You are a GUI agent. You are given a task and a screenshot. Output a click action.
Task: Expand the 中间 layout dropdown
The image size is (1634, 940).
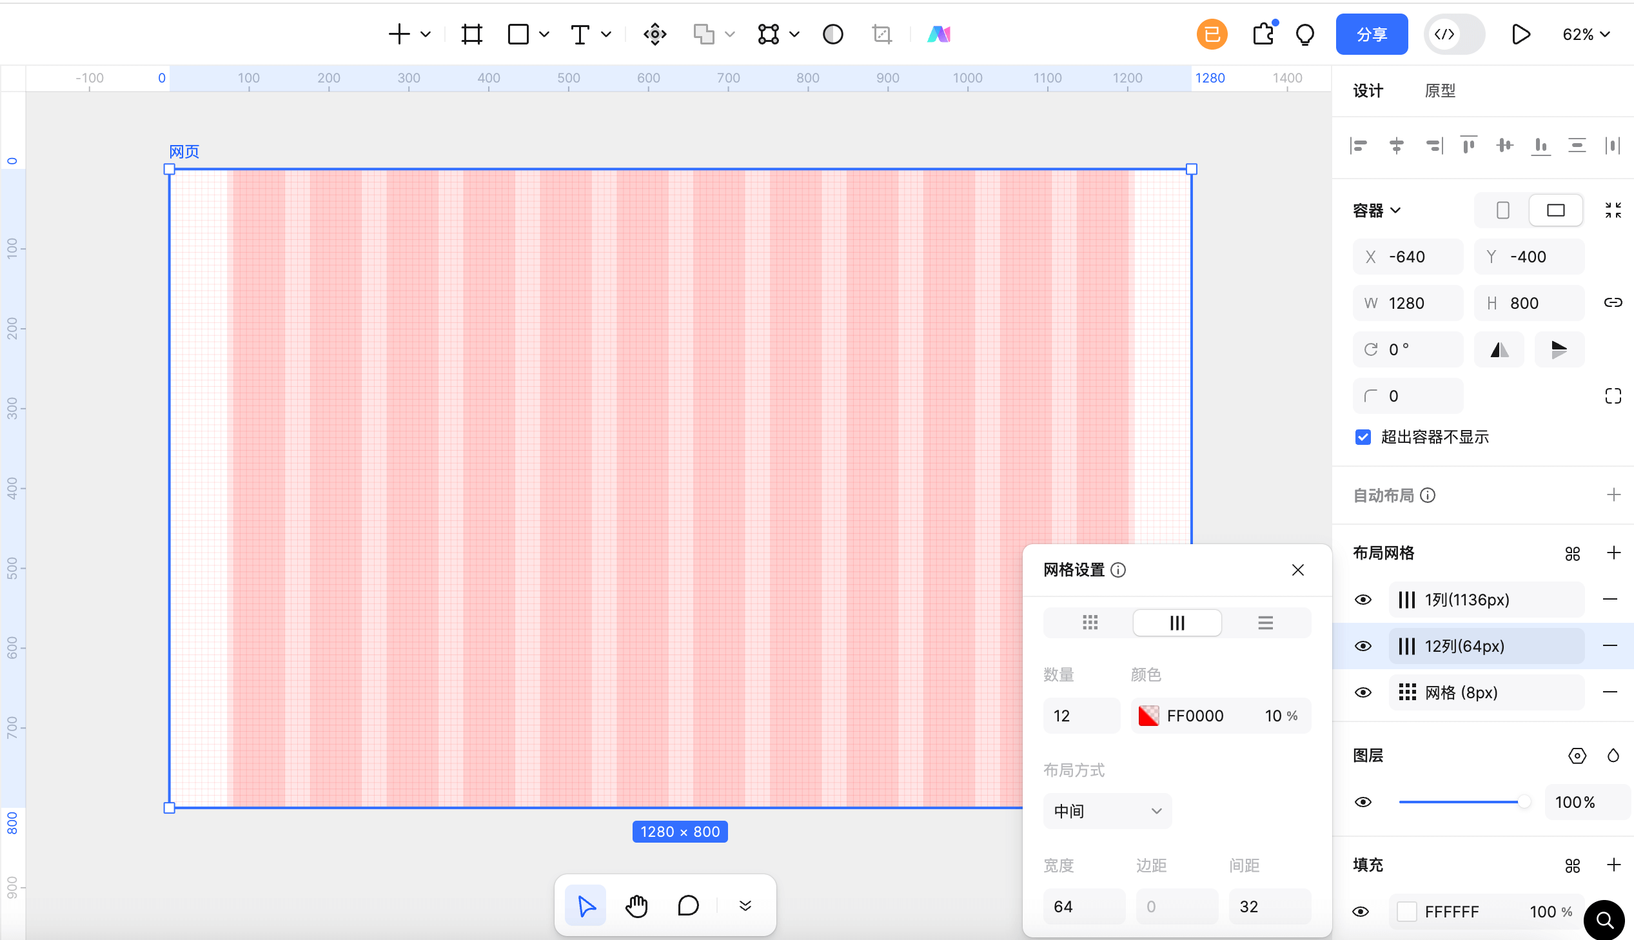(1107, 811)
